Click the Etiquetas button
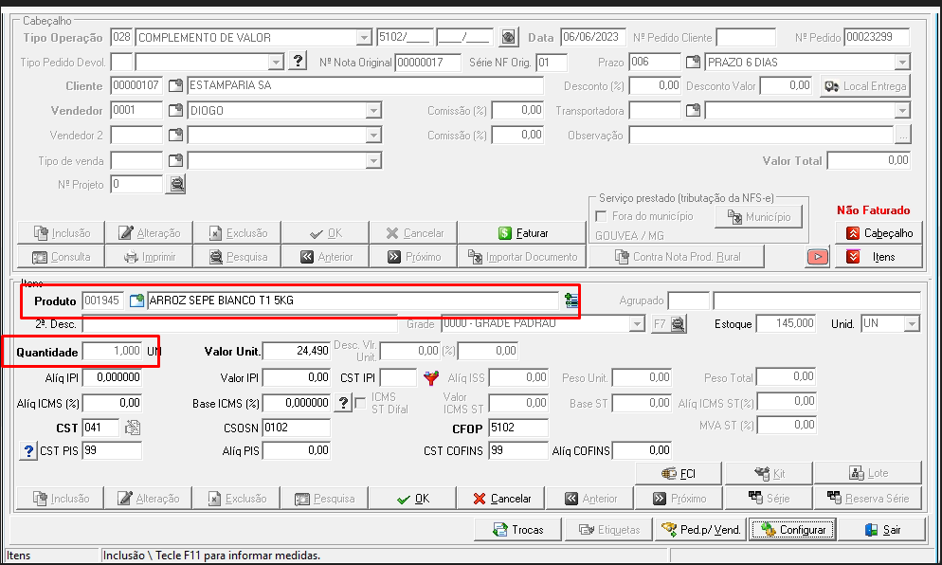Image resolution: width=942 pixels, height=565 pixels. click(608, 530)
